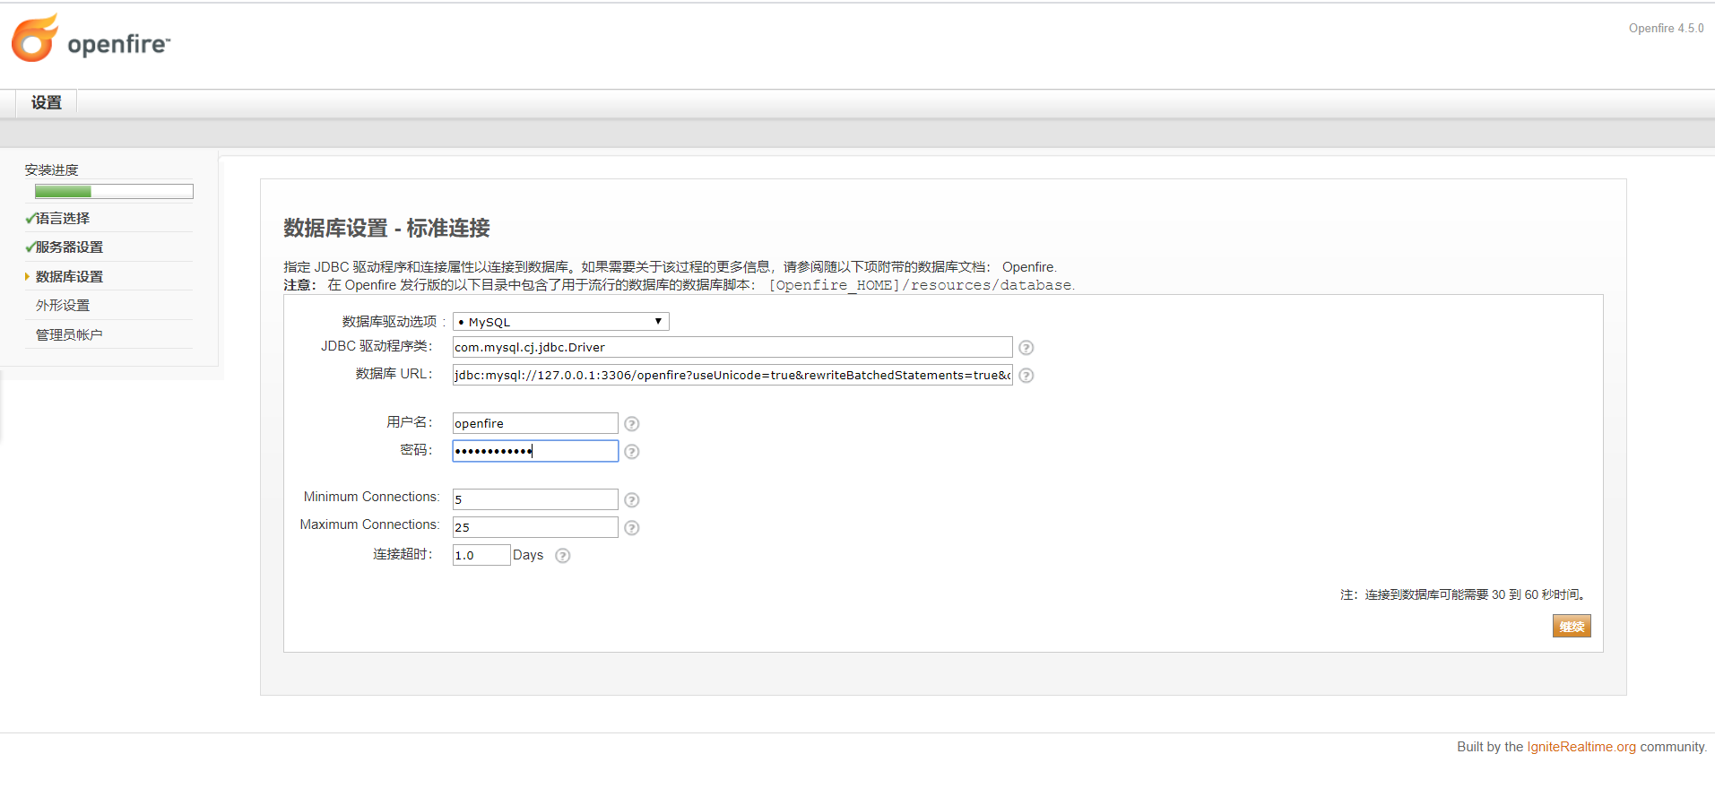This screenshot has width=1715, height=806.
Task: Open the 设置 tab
Action: 47,102
